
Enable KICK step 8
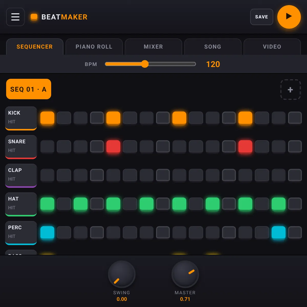(163, 118)
